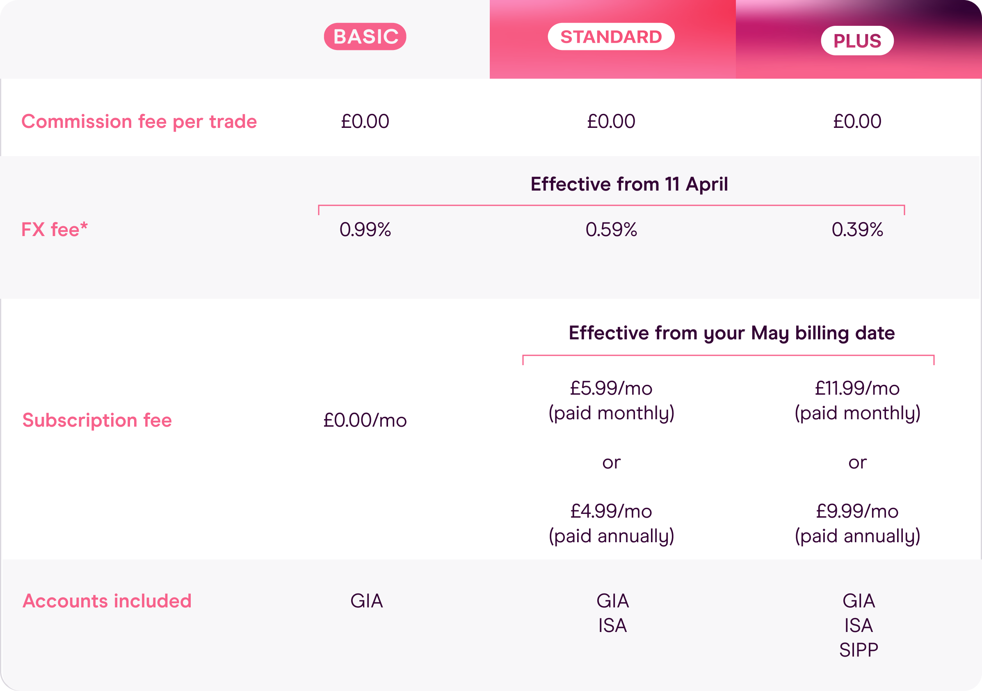The height and width of the screenshot is (691, 982).
Task: Choose the STANDARD plan badge
Action: 611,37
